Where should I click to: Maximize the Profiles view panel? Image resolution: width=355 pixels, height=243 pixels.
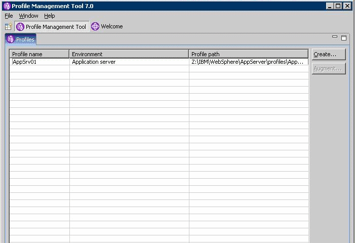click(344, 38)
